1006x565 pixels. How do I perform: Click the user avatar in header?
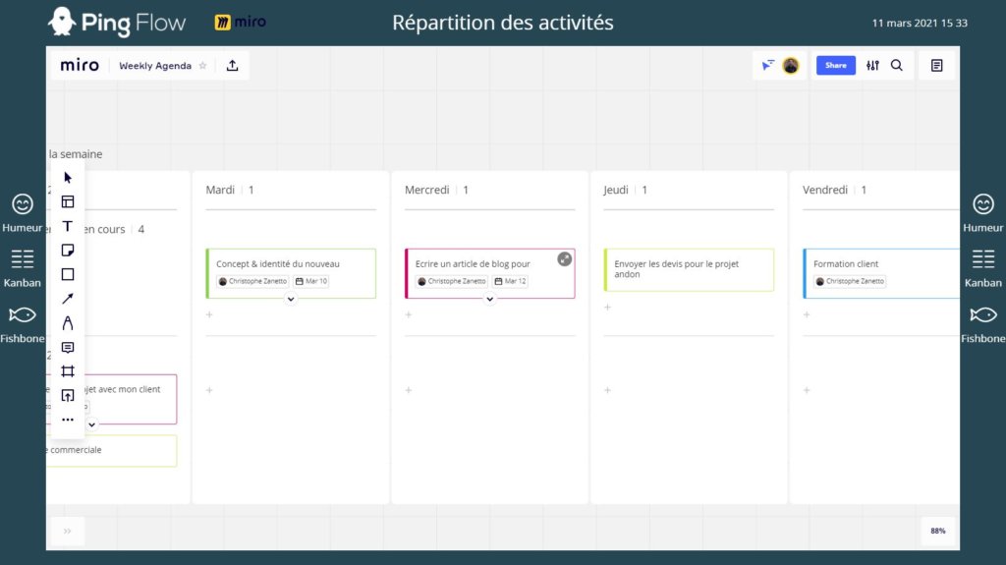[x=791, y=66]
